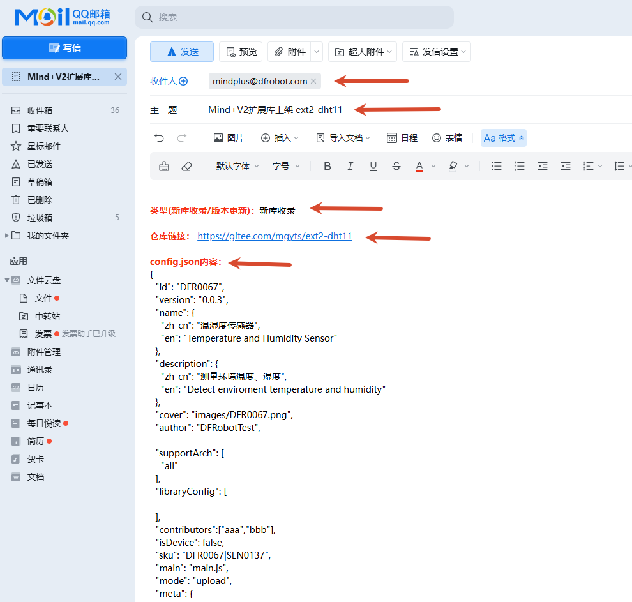This screenshot has width=632, height=602.
Task: Collapse the 文件云盘 section
Action: coord(7,280)
